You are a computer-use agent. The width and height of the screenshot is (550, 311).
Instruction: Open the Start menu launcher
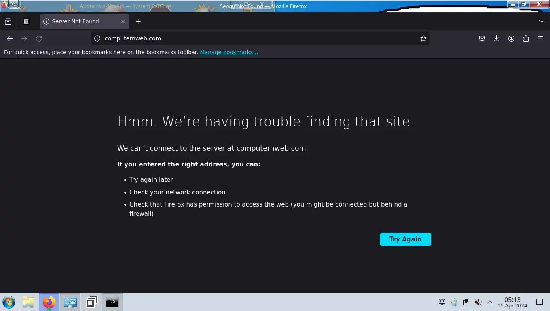pyautogui.click(x=9, y=302)
